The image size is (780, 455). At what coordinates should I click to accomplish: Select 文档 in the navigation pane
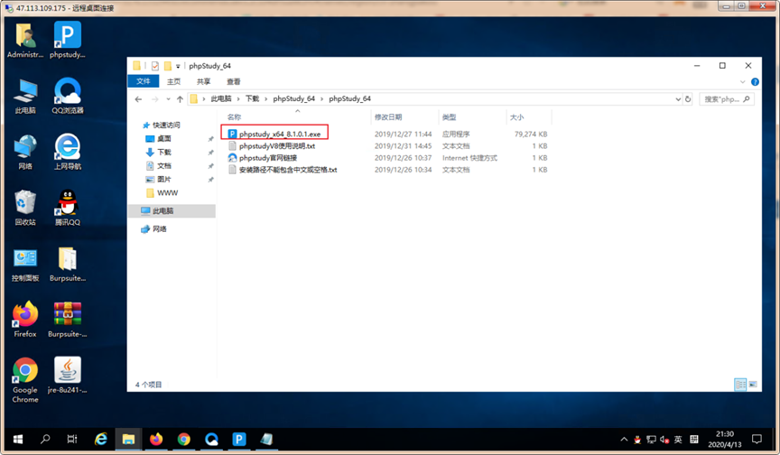[158, 165]
